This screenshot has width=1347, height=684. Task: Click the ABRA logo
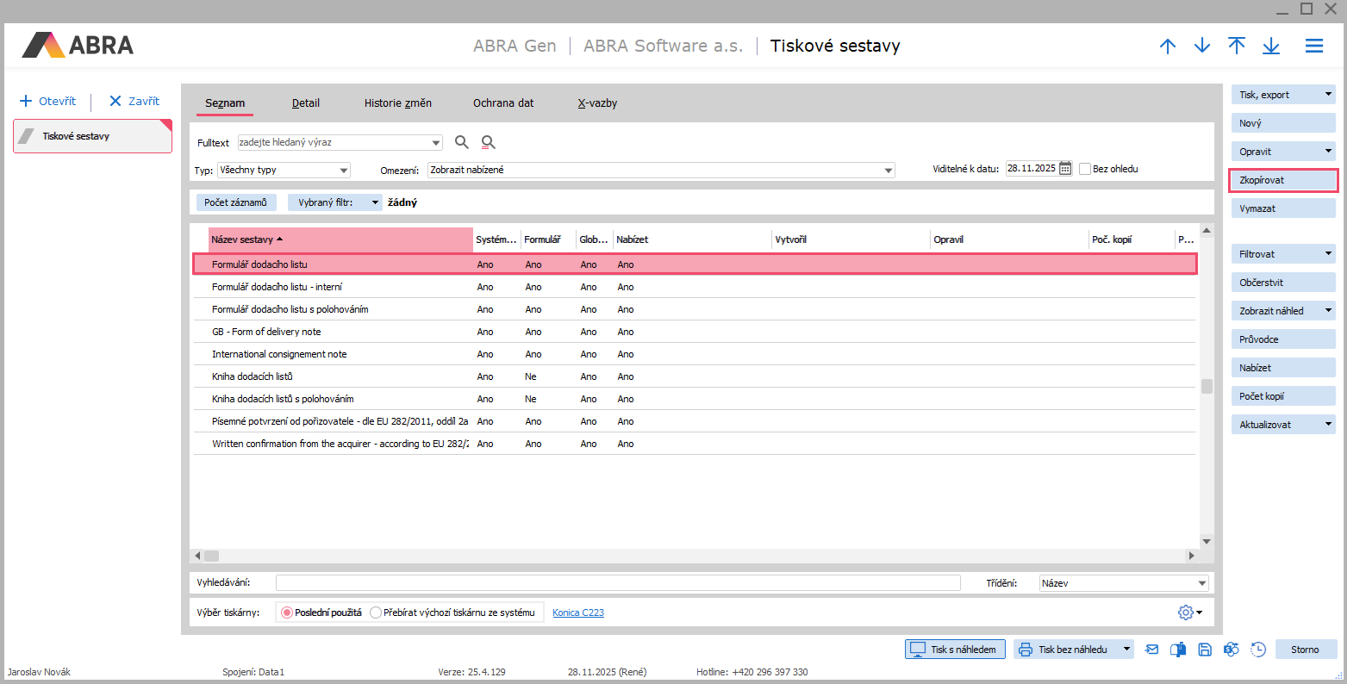coord(78,45)
